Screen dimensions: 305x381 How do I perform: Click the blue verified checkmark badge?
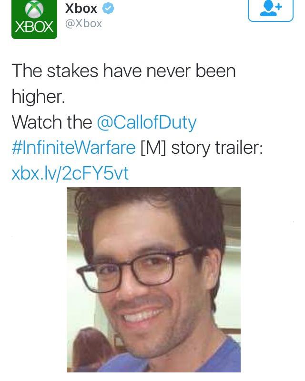pos(108,9)
